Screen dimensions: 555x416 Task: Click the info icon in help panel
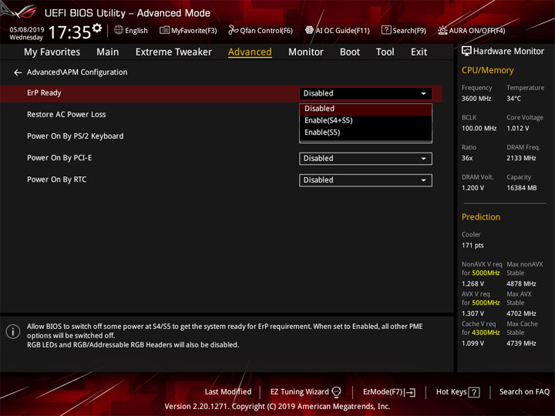13,331
